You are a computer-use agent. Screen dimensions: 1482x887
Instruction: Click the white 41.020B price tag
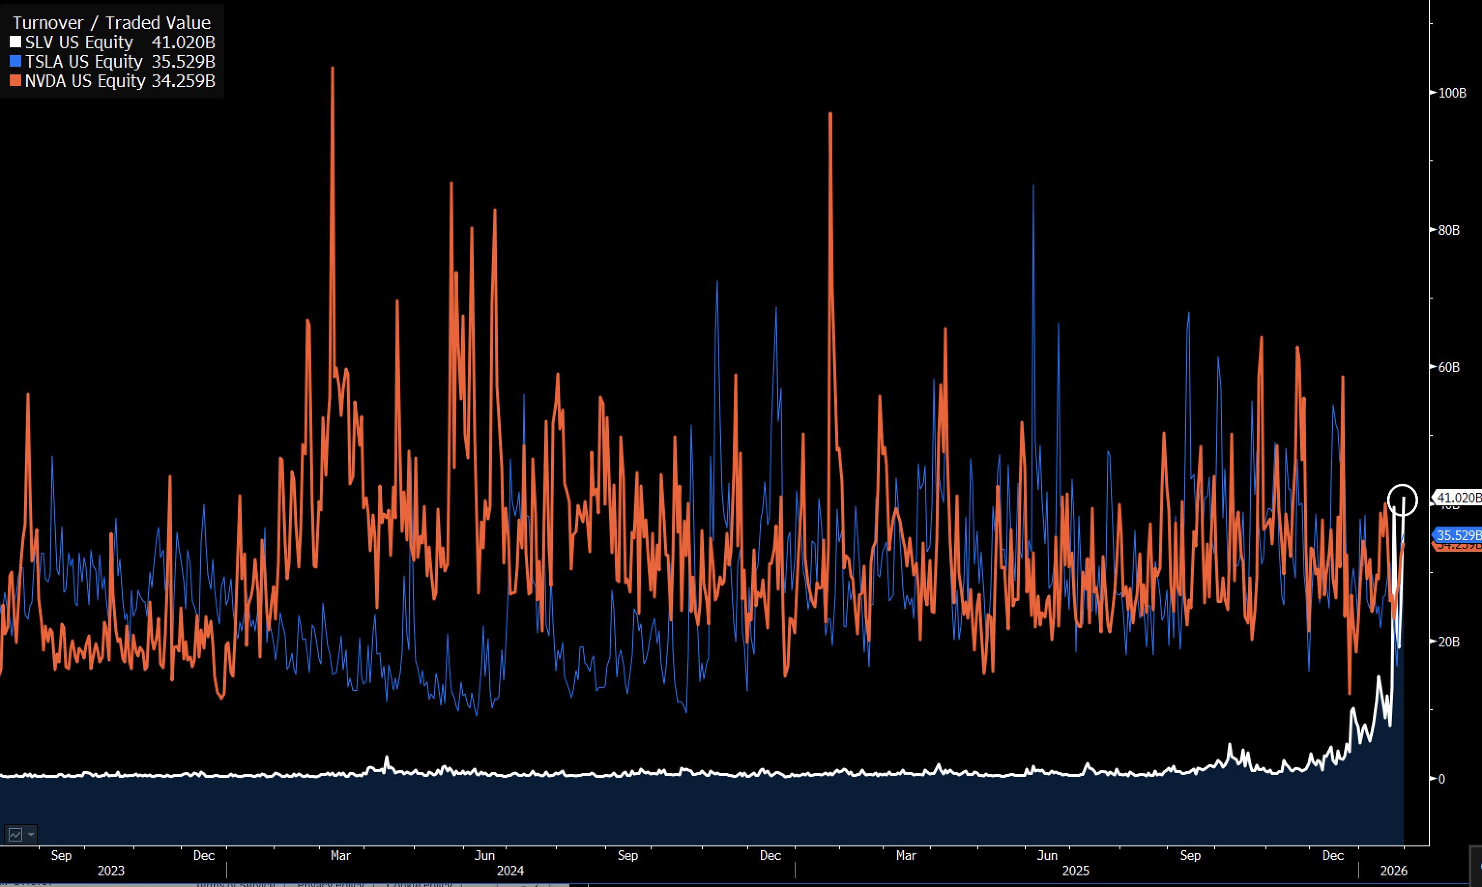click(x=1457, y=497)
